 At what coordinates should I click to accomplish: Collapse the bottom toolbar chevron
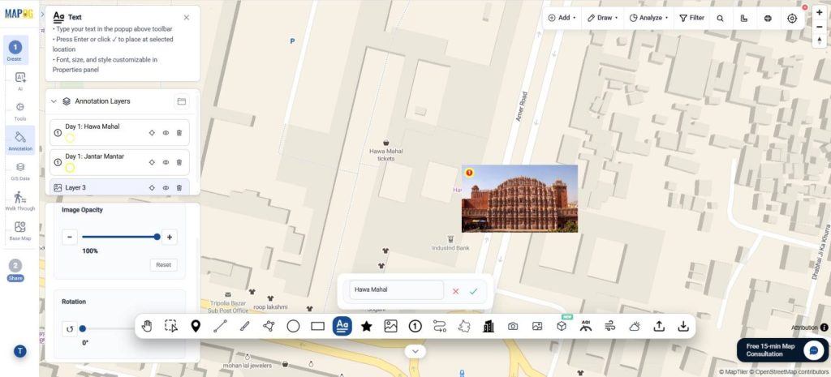tap(415, 351)
